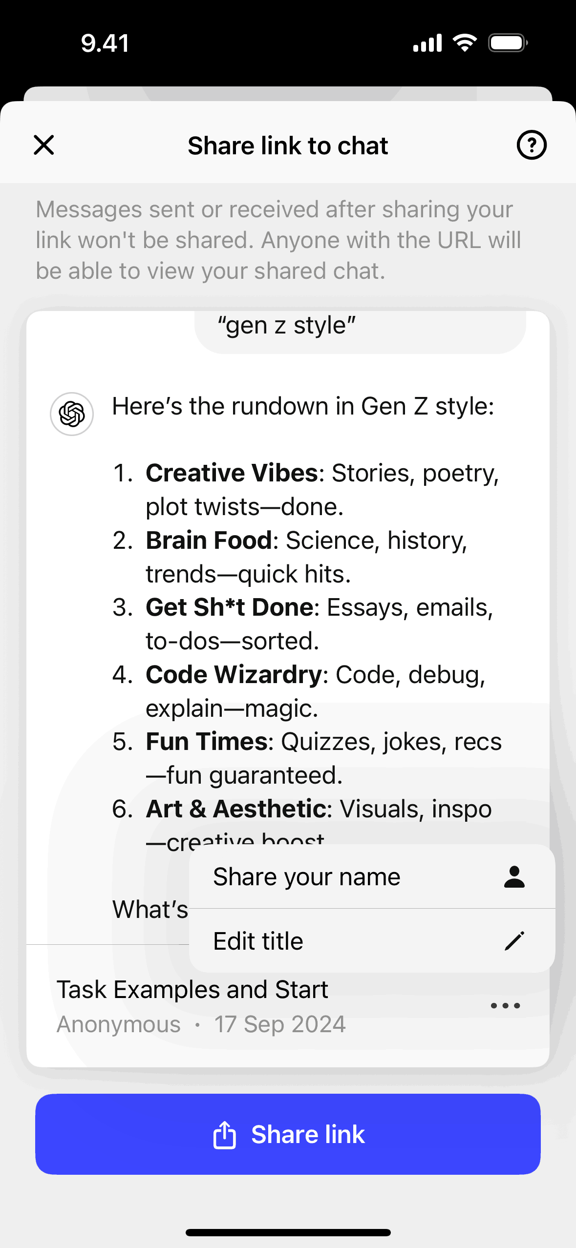576x1248 pixels.
Task: Click the person icon beside Share your name
Action: [514, 877]
